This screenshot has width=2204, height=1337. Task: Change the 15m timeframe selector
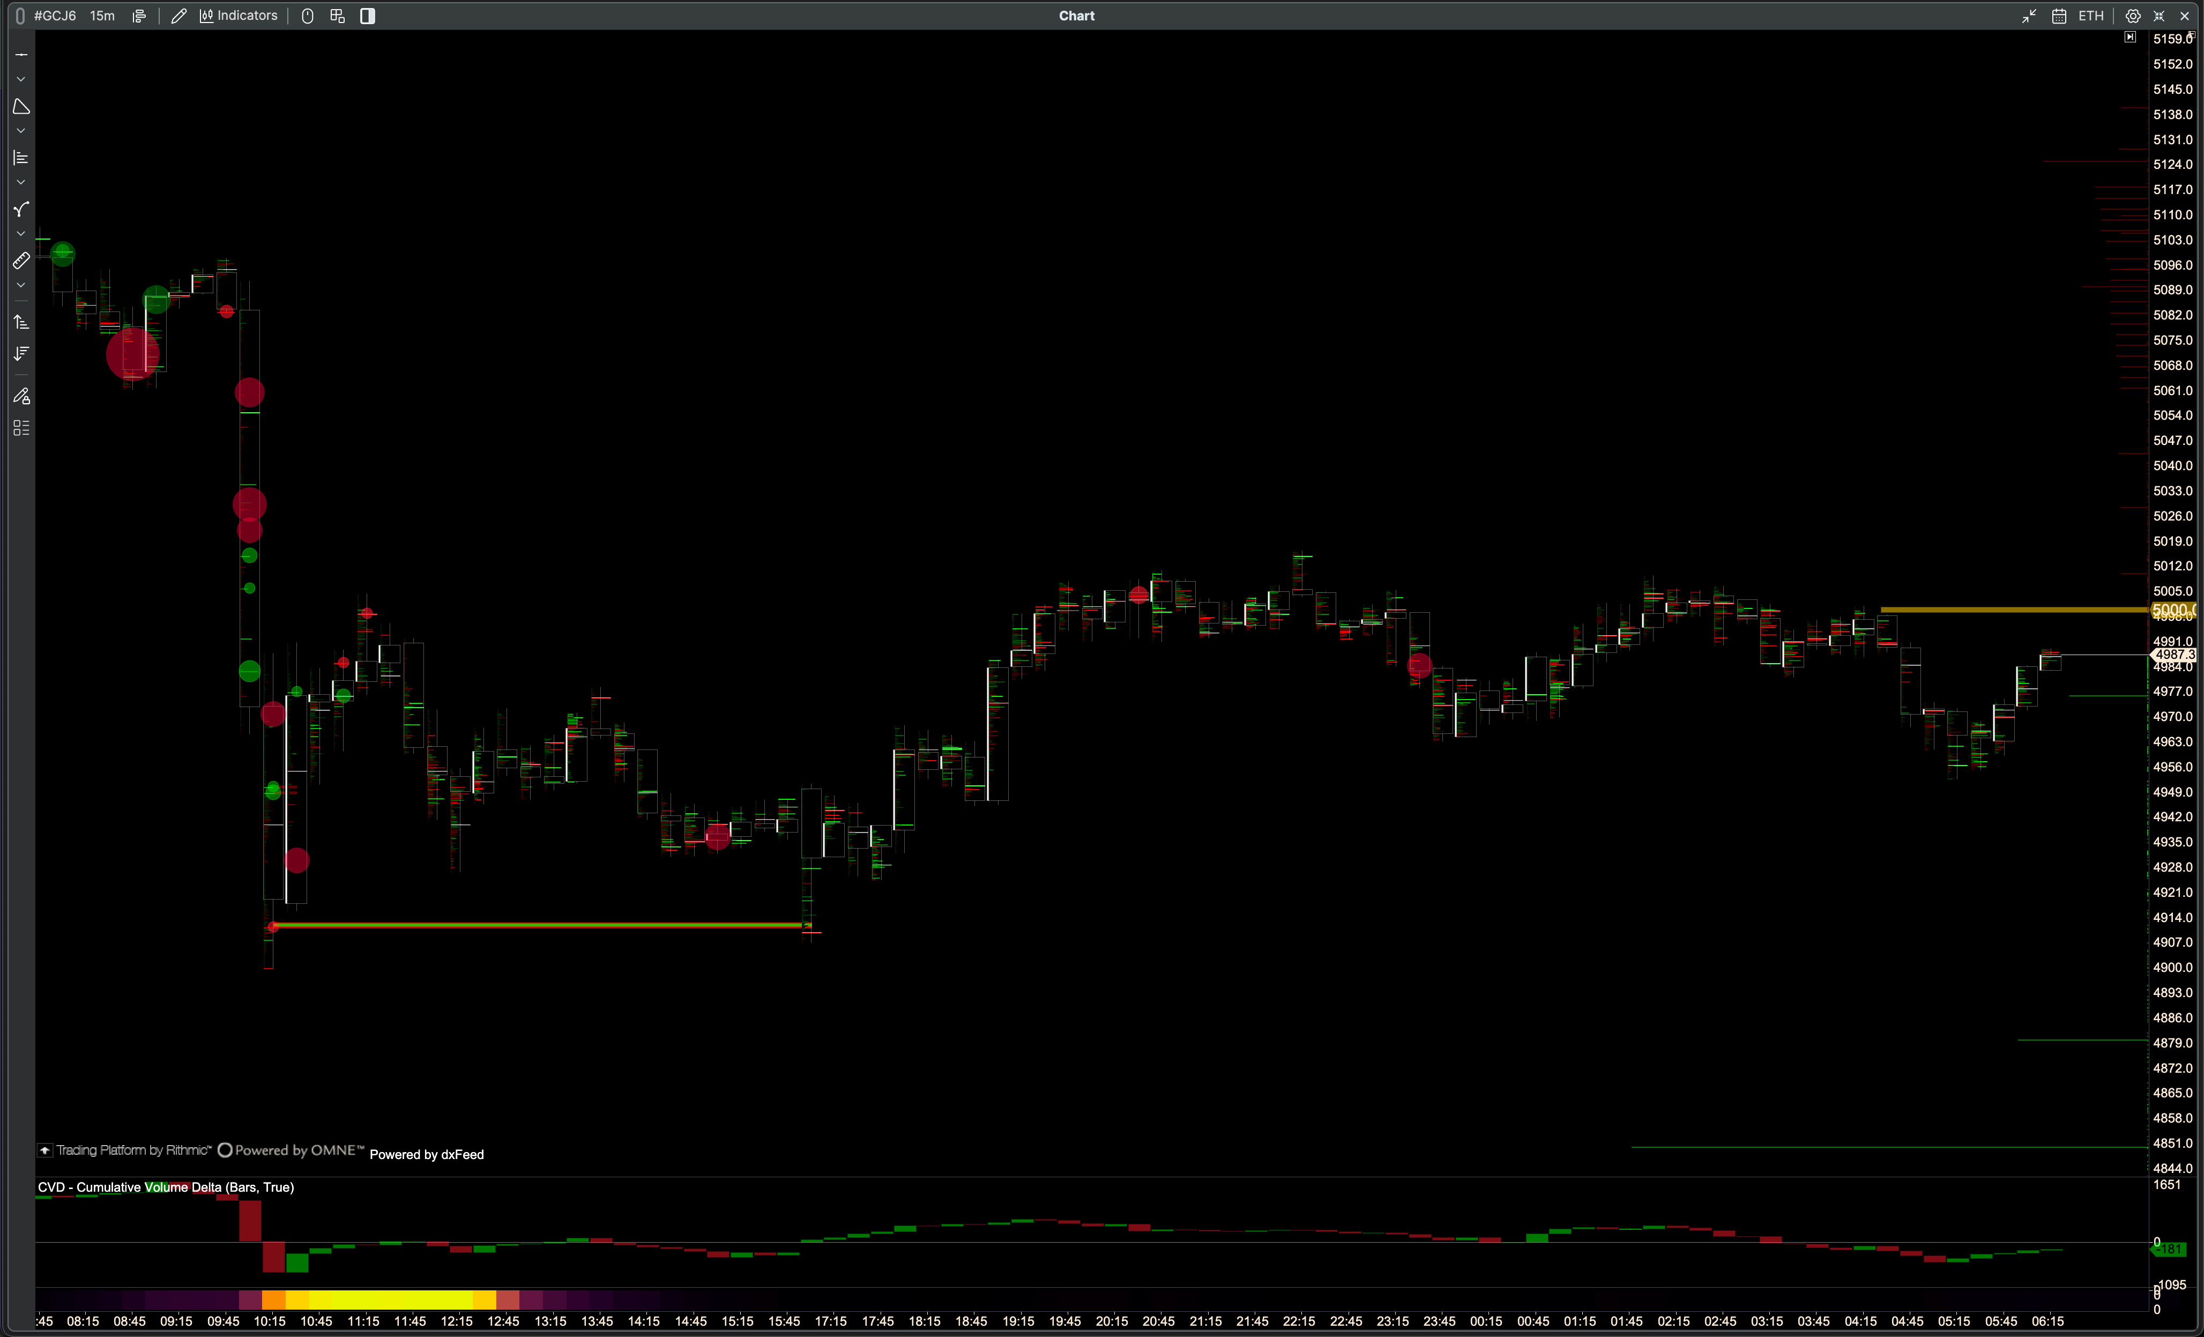coord(102,16)
